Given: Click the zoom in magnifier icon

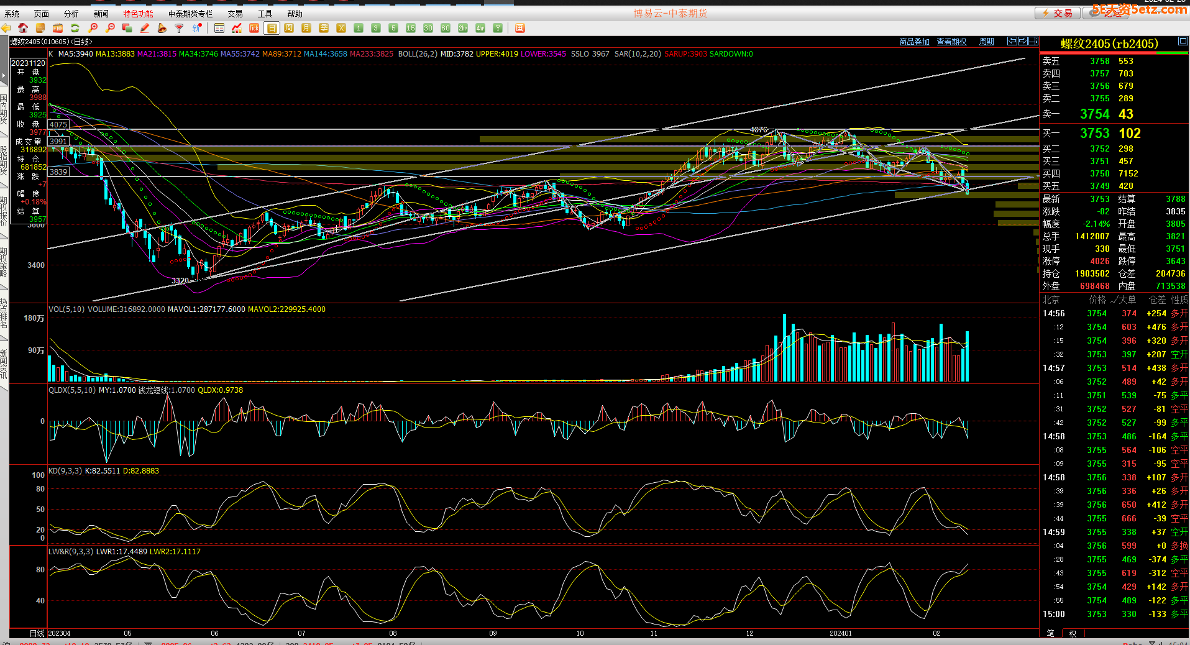Looking at the screenshot, I should [x=93, y=28].
